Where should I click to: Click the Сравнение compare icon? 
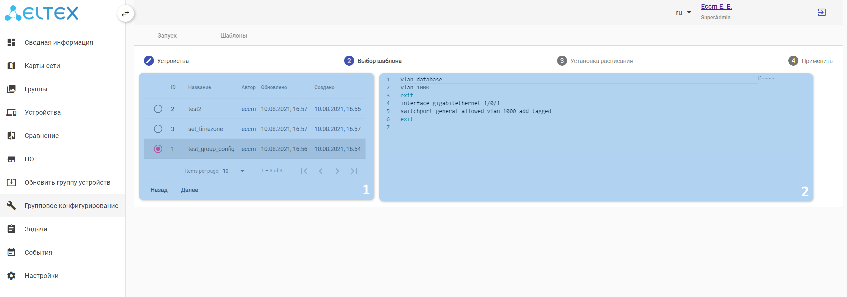[x=11, y=136]
